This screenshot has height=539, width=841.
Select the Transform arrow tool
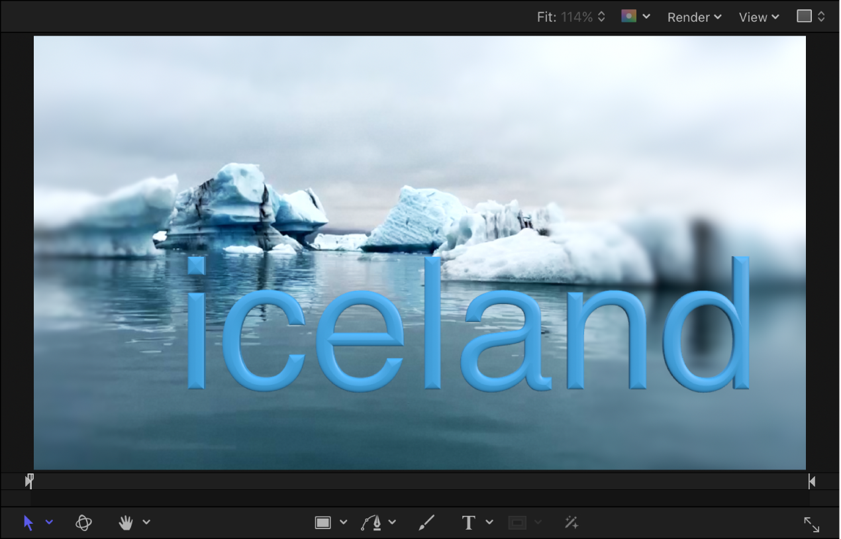pos(28,522)
